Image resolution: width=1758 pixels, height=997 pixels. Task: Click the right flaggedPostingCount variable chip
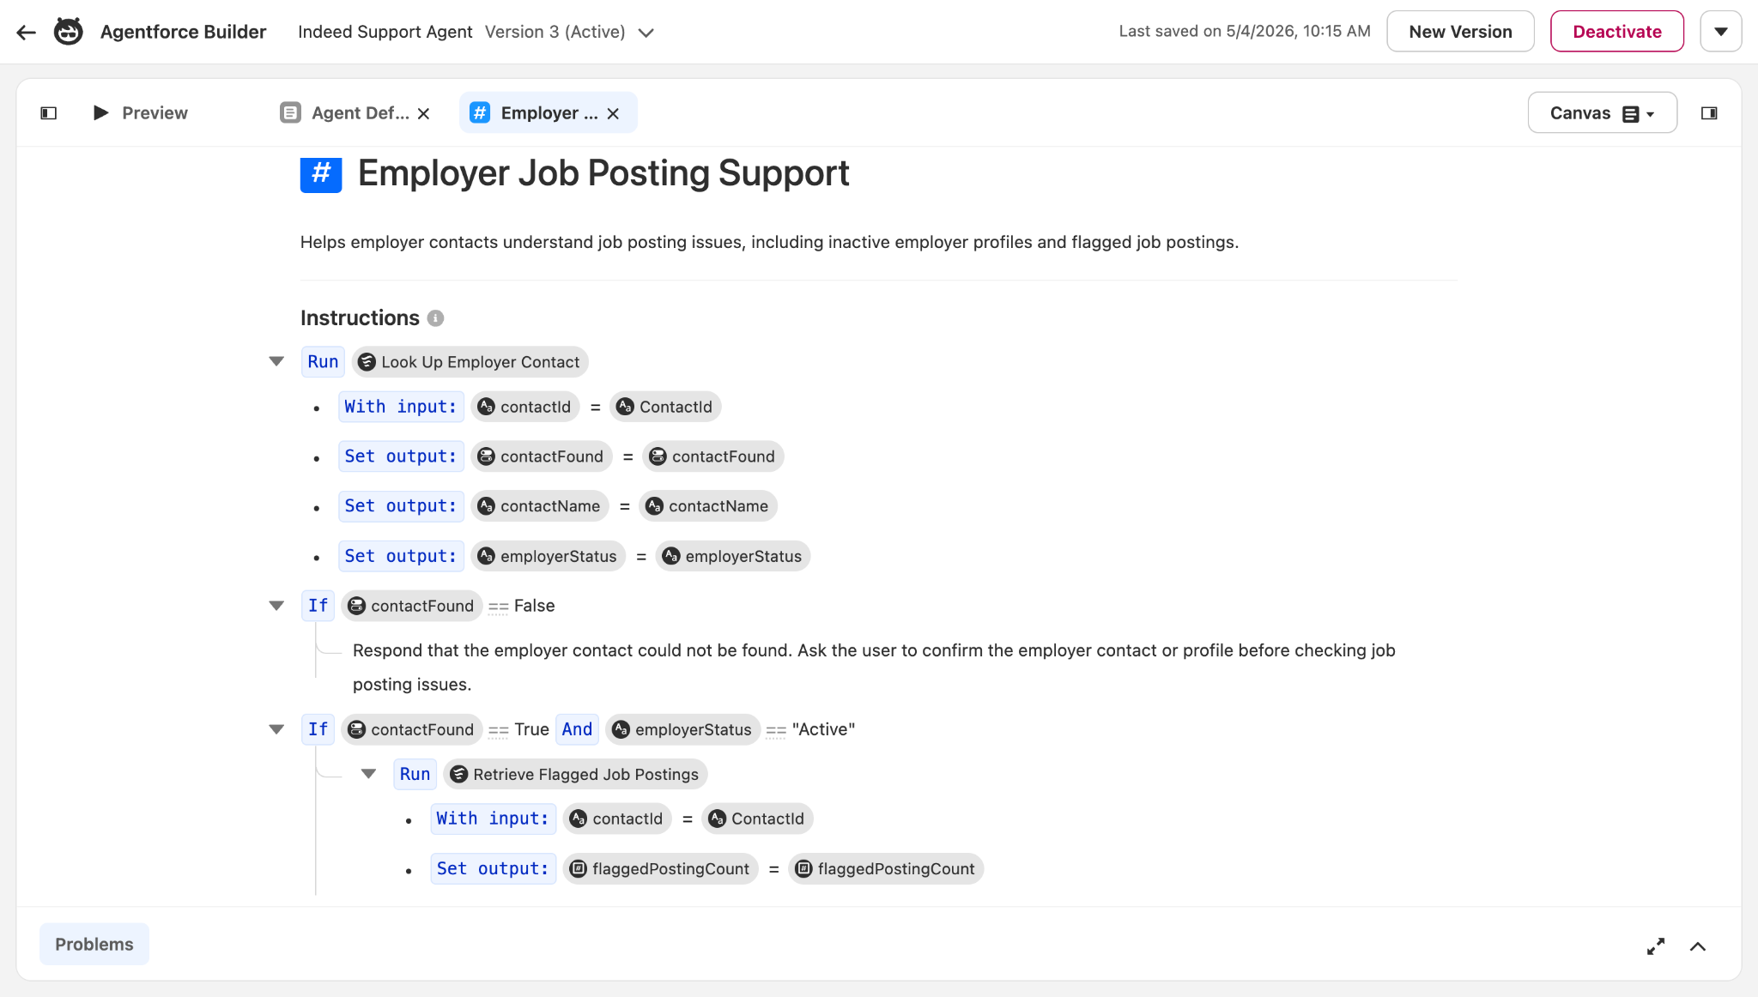(886, 868)
